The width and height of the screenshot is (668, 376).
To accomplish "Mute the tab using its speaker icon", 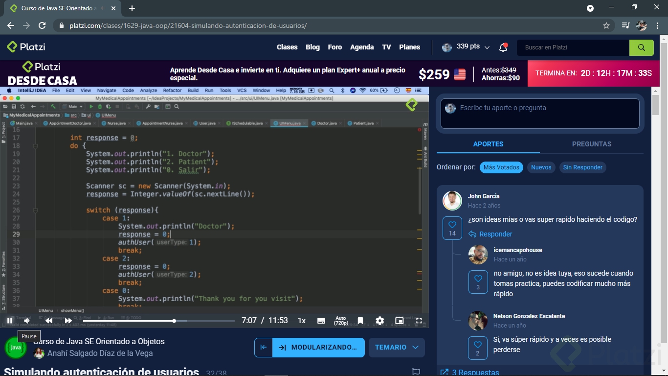I will pyautogui.click(x=103, y=8).
